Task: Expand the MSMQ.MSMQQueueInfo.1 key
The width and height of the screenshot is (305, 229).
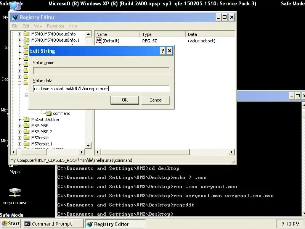Action: click(x=19, y=40)
